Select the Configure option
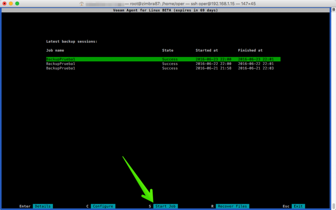 (103, 206)
